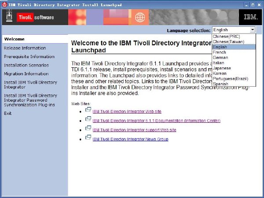Choose Portuguese(Brazil) from language list

click(x=234, y=79)
